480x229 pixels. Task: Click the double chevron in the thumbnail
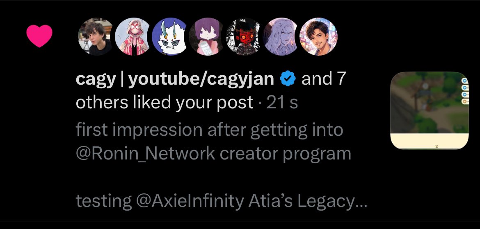coord(437,146)
